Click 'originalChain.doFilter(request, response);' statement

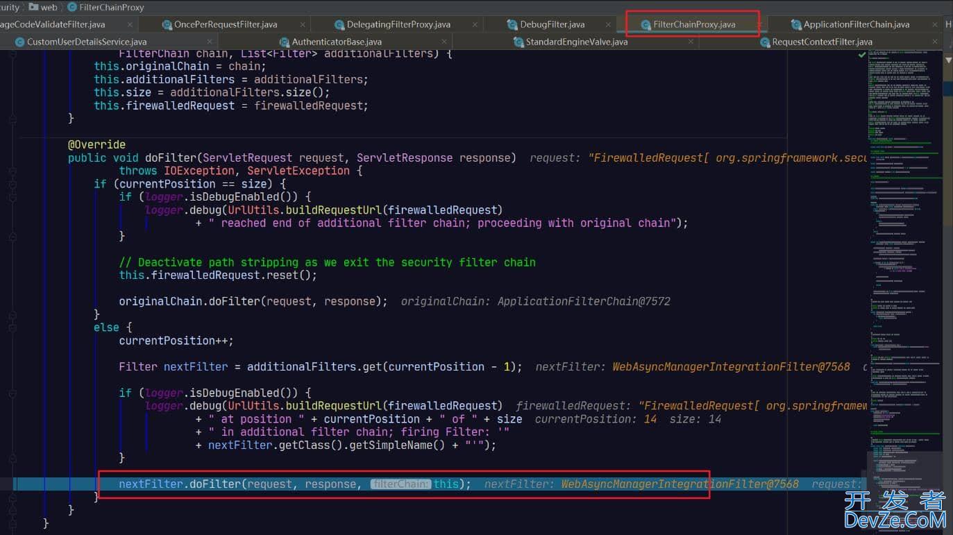click(253, 301)
